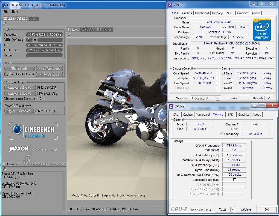Select CPU tab in upper CPU-Z window
The image size is (279, 216).
click(x=175, y=13)
